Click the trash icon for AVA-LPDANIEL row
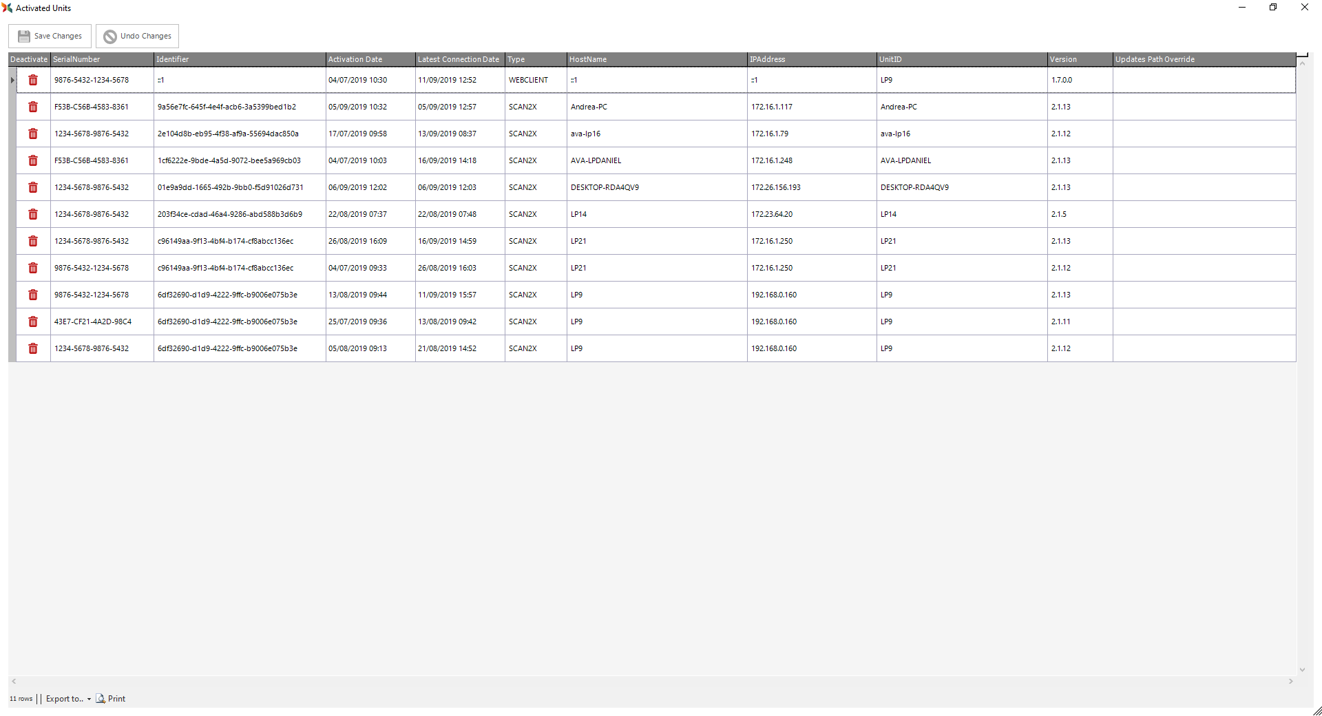The height and width of the screenshot is (716, 1322). coord(32,160)
